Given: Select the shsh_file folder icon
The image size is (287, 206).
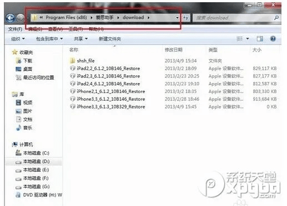Looking at the screenshot, I should (72, 60).
